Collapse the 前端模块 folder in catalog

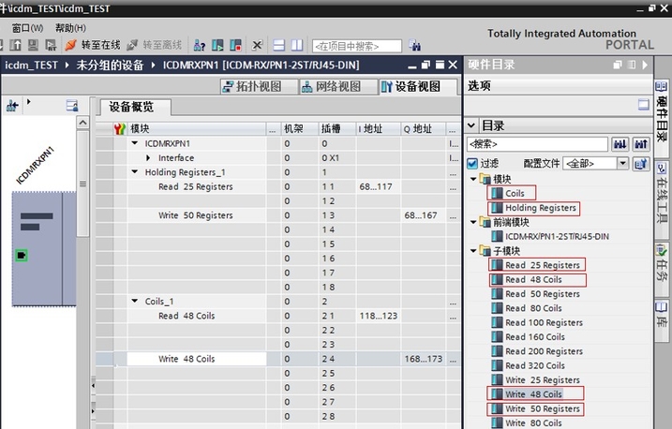[473, 222]
